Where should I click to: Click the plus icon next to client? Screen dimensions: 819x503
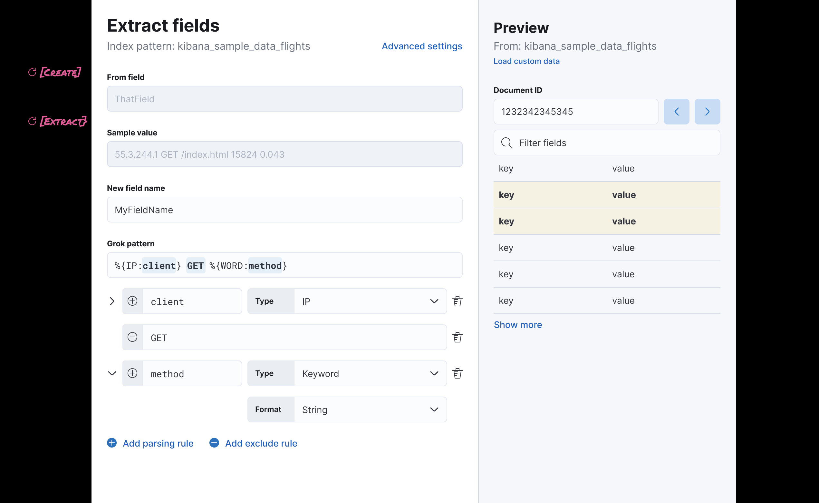tap(133, 301)
